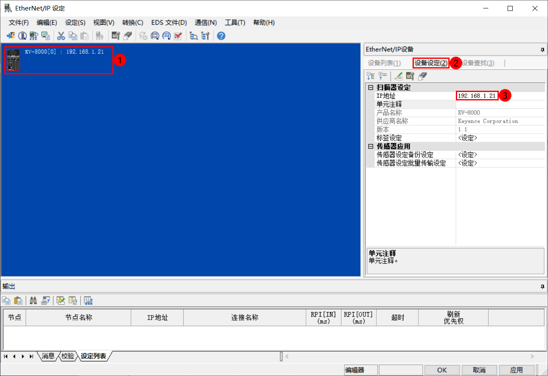Collapse the 扫描器设定 section
The image size is (548, 376).
point(370,88)
